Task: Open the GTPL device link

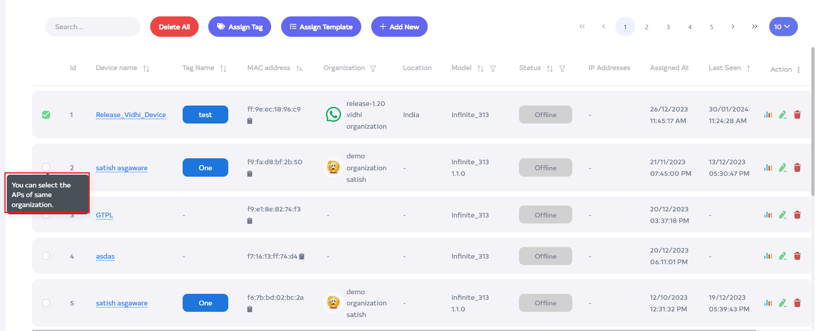Action: click(105, 215)
